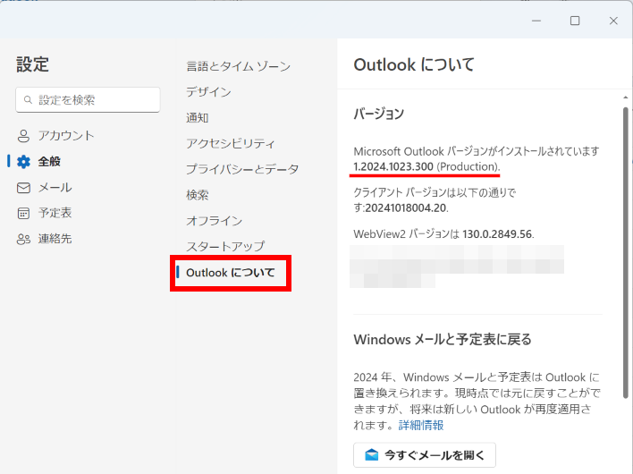This screenshot has width=633, height=474.
Task: Click the バージョン section heading
Action: tap(379, 114)
